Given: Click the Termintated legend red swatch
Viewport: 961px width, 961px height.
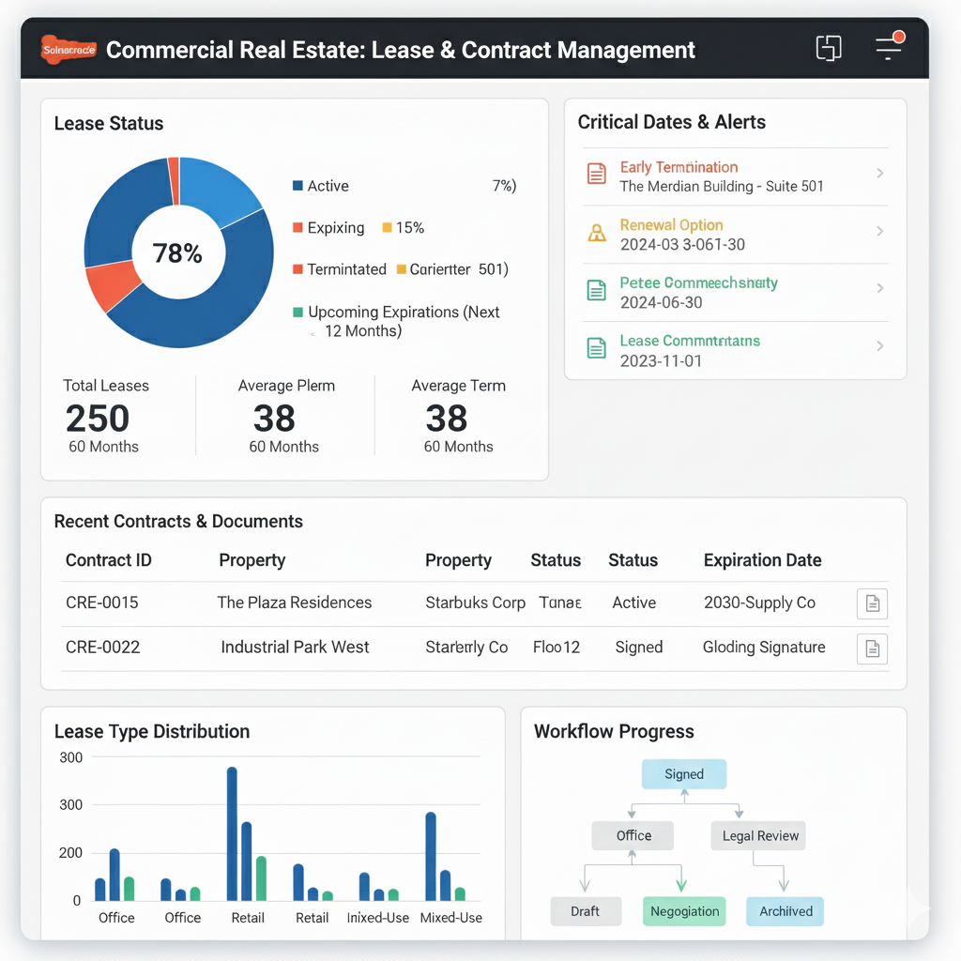Looking at the screenshot, I should pos(297,269).
